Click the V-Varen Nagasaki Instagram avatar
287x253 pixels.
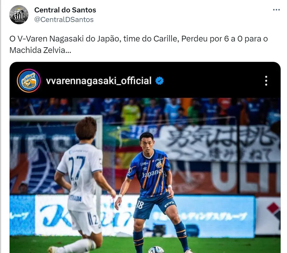(29, 81)
